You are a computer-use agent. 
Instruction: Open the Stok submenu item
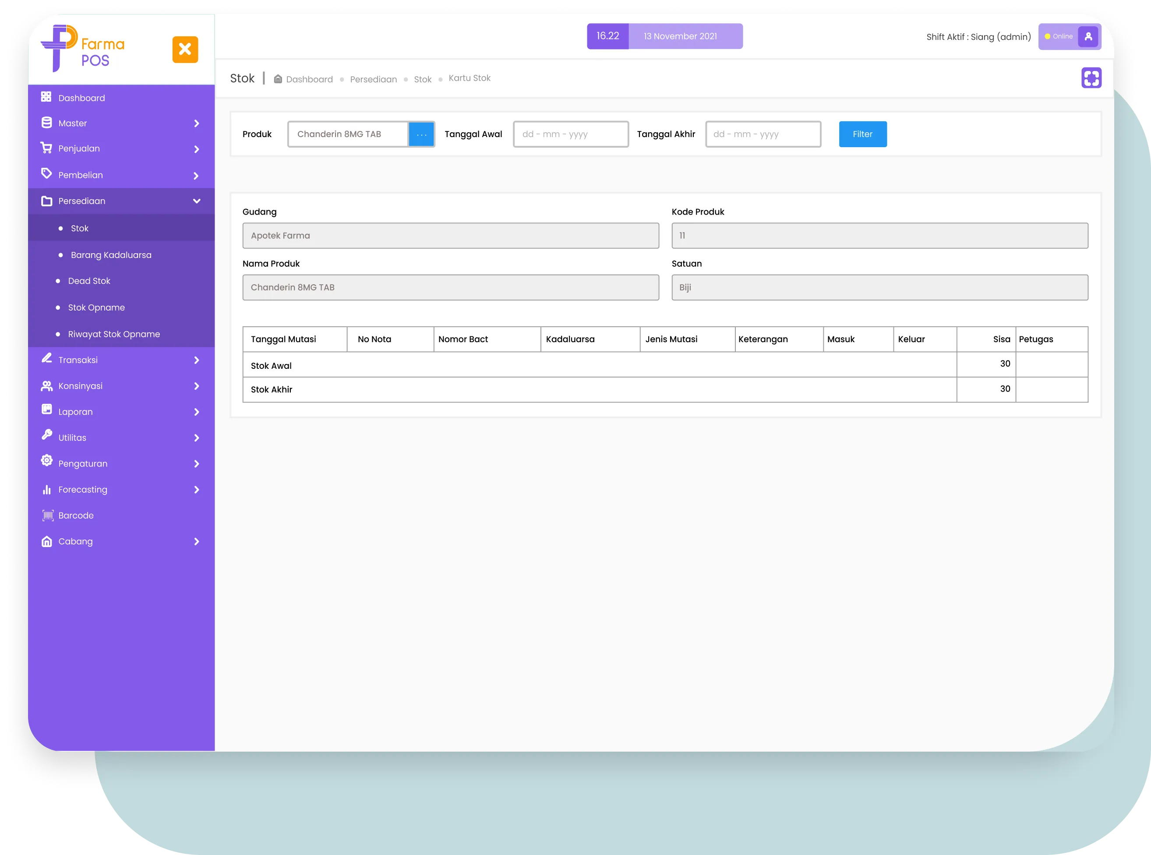coord(121,228)
